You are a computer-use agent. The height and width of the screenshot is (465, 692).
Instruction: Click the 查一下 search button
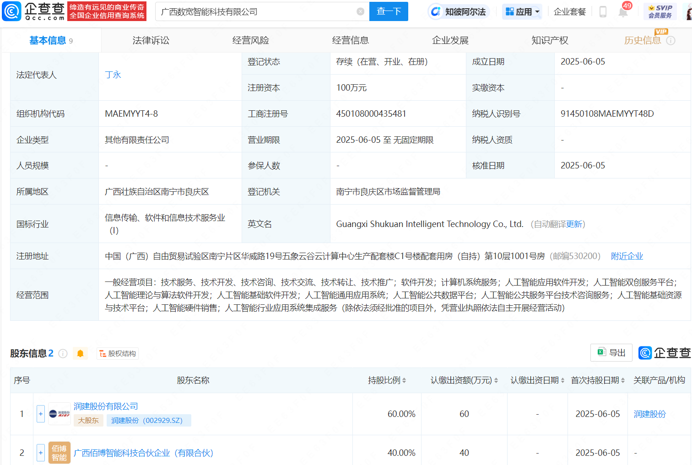click(x=389, y=11)
